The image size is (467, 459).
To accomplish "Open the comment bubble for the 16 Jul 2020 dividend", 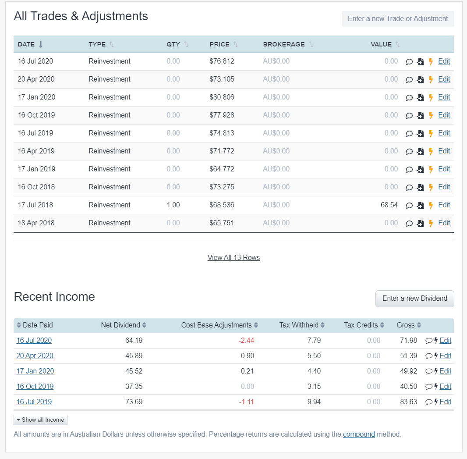I will click(x=429, y=341).
